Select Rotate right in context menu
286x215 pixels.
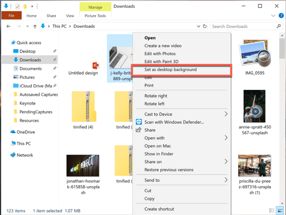(155, 96)
